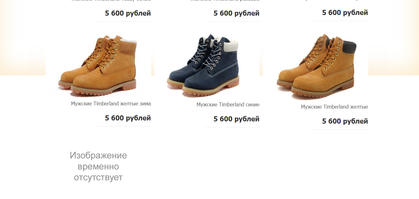Screen dimensions: 419x199
Task: Click the 'Мужские Timberland синие' title
Action: (x=228, y=104)
